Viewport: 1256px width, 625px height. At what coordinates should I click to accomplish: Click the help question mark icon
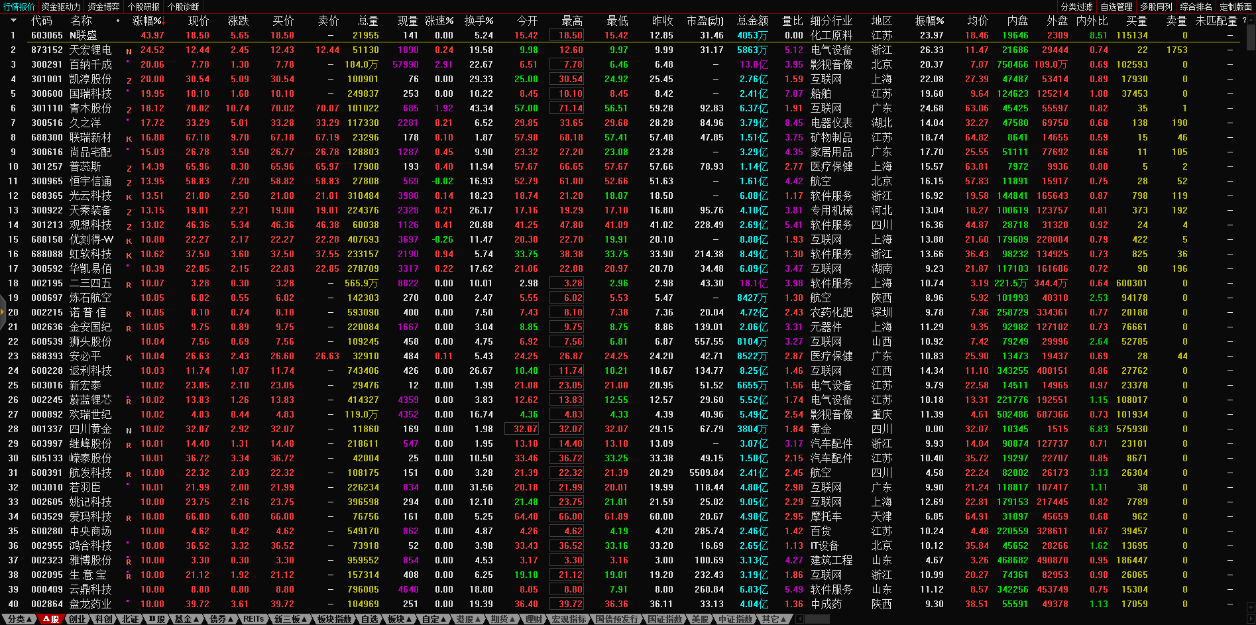point(1244,21)
